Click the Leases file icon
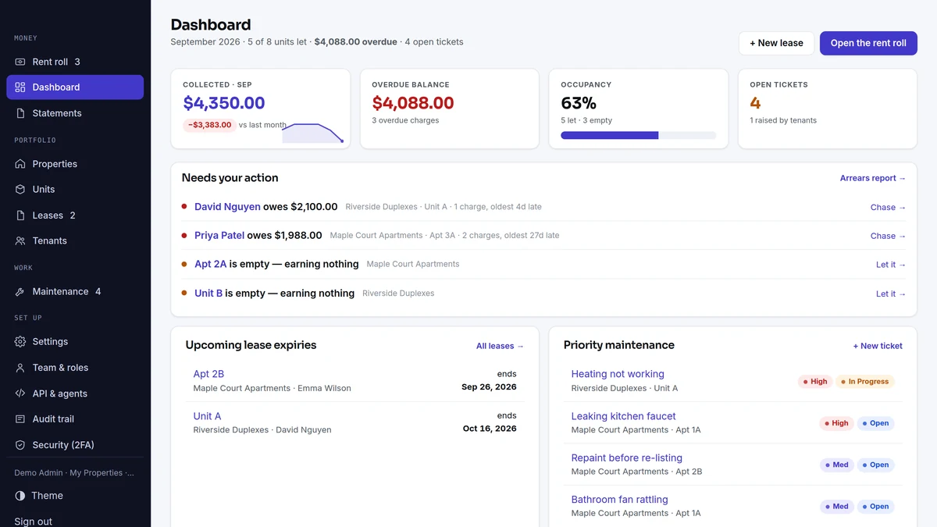Image resolution: width=937 pixels, height=527 pixels. 20,215
